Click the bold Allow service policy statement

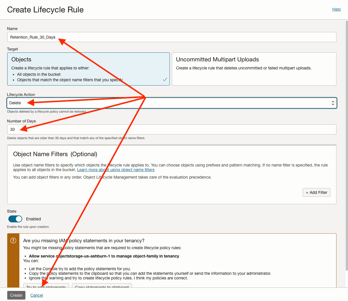coord(104,256)
